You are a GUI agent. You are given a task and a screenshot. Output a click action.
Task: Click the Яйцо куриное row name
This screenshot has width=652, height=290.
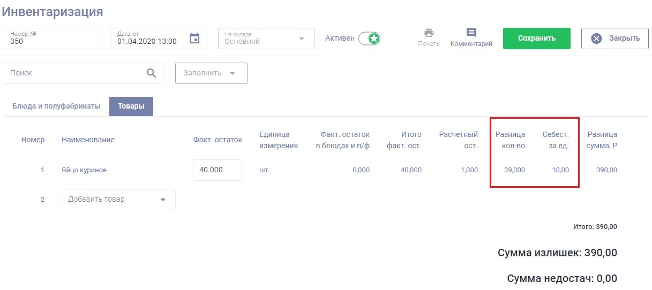pyautogui.click(x=84, y=170)
